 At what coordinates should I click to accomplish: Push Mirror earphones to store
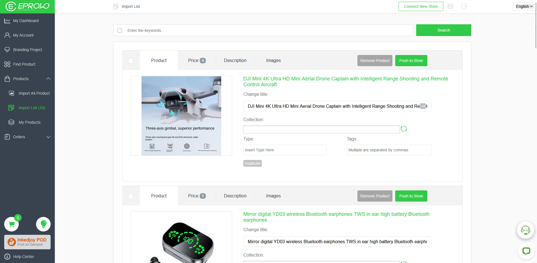(411, 196)
